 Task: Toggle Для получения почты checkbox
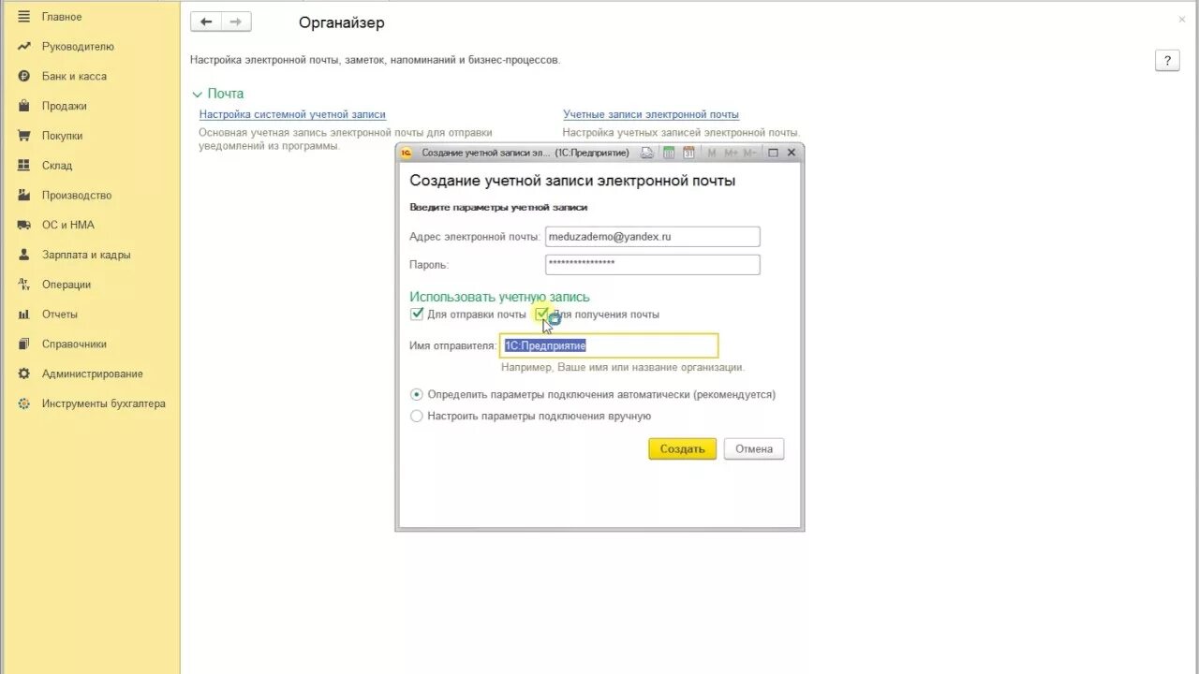[541, 315]
